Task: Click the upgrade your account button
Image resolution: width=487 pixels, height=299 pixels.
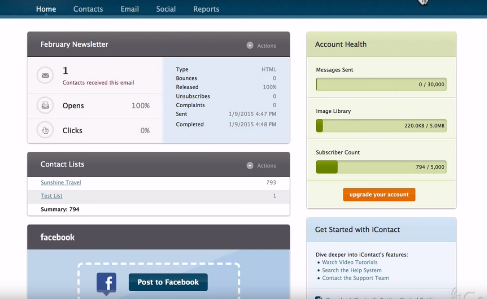Action: [379, 194]
